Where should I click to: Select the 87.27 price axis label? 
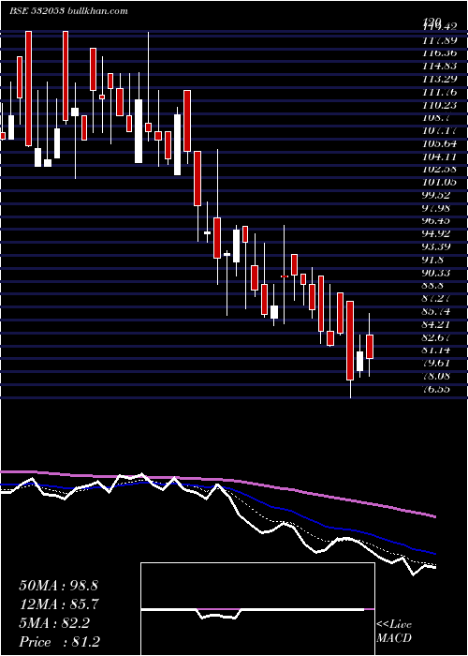point(438,298)
